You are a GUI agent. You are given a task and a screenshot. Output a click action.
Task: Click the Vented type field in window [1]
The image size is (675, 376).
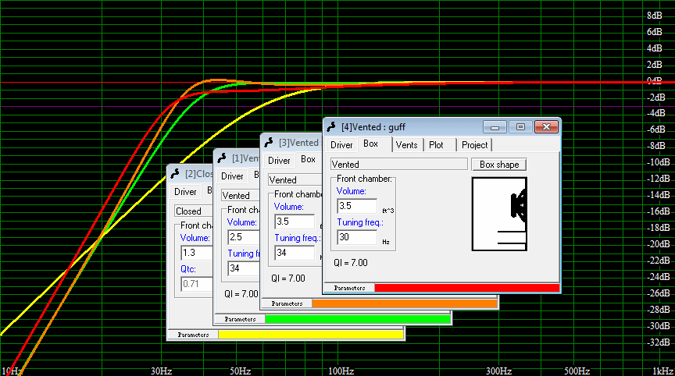pos(241,196)
